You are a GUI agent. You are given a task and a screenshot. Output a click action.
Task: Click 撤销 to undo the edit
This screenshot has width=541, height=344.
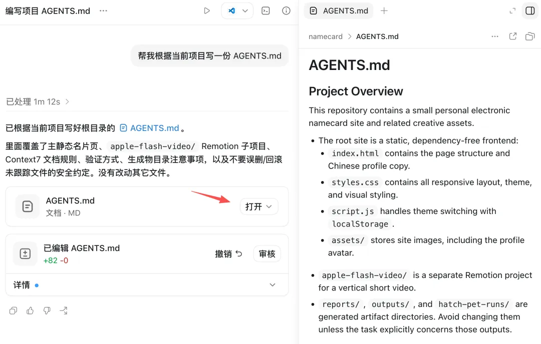click(228, 254)
